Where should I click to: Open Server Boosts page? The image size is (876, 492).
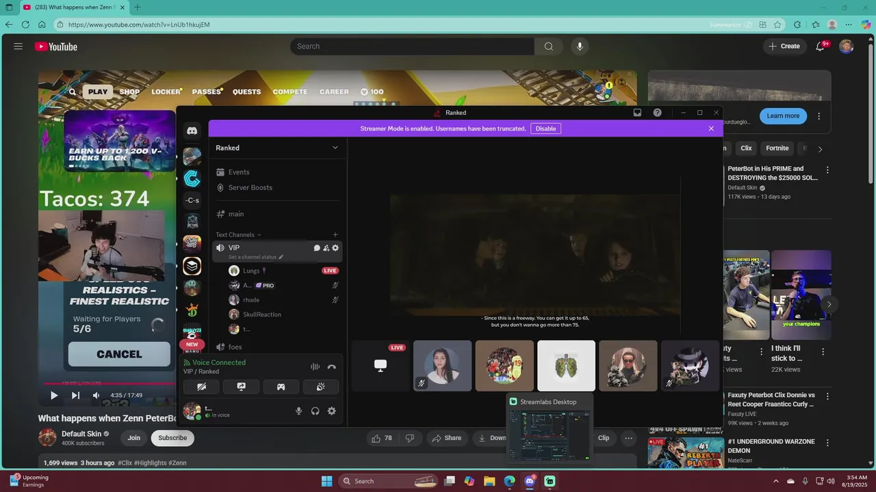(x=276, y=187)
